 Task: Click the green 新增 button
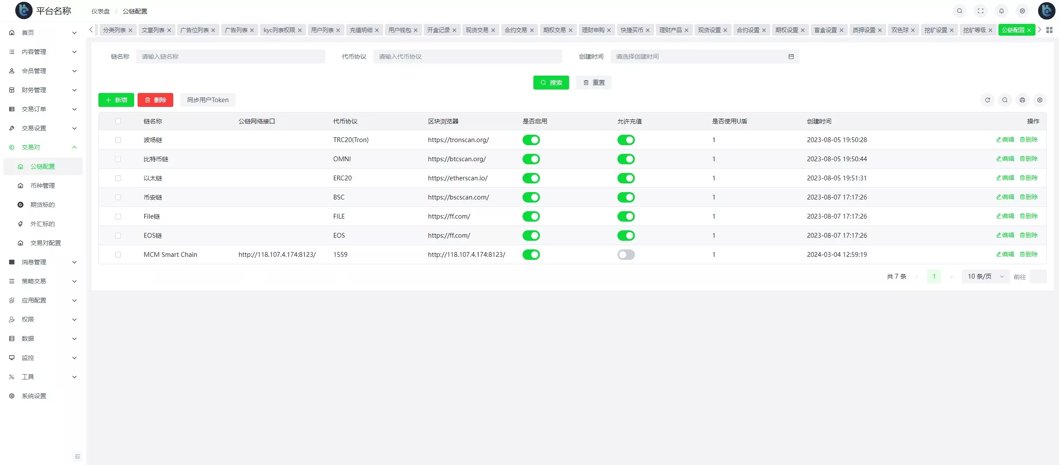(x=116, y=100)
